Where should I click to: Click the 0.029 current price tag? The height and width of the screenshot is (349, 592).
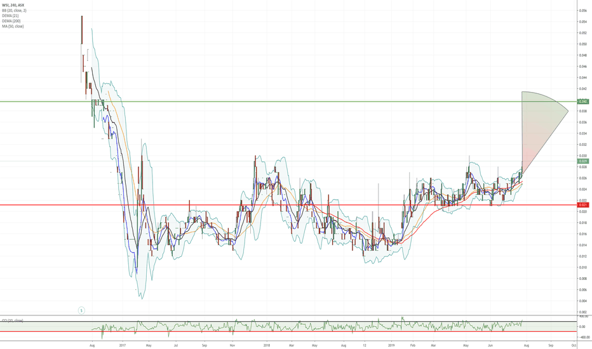(583, 161)
